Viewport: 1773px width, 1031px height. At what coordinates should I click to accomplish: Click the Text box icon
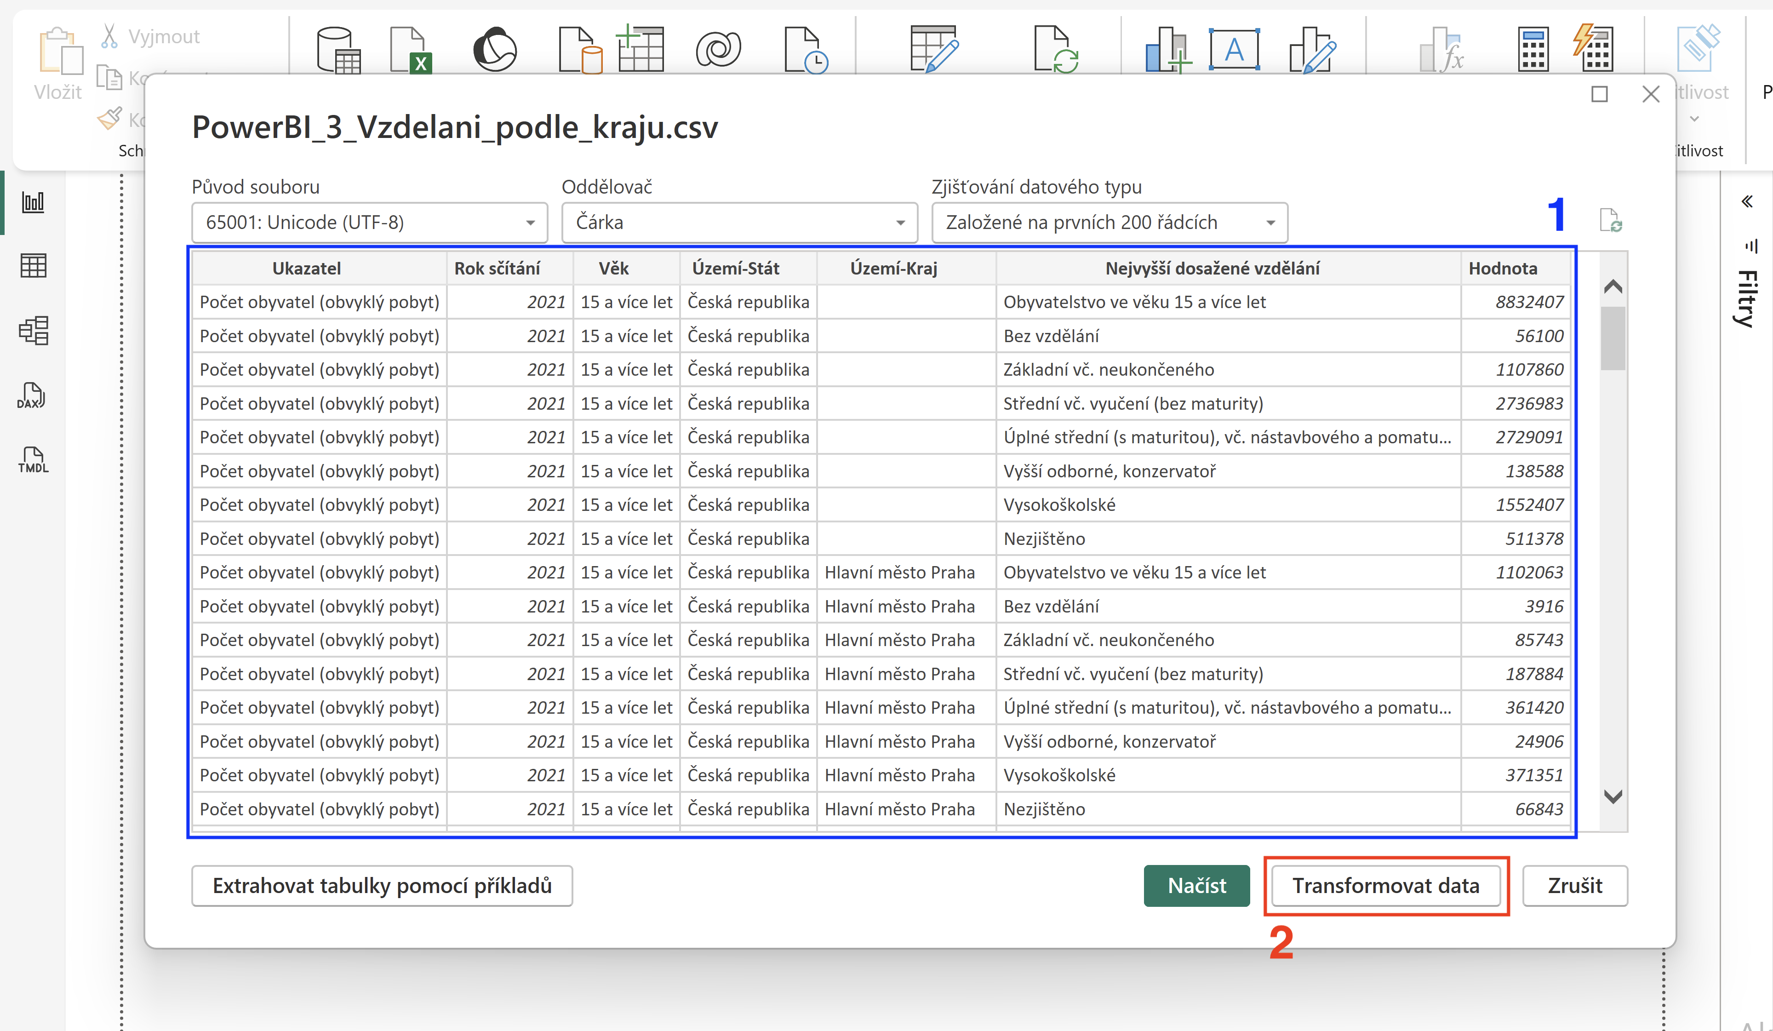pyautogui.click(x=1234, y=49)
